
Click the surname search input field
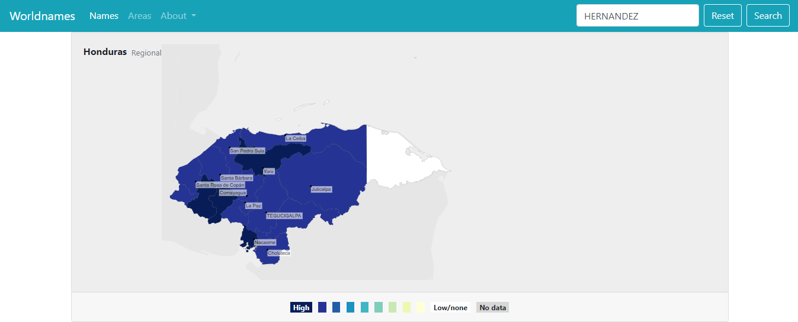point(637,16)
